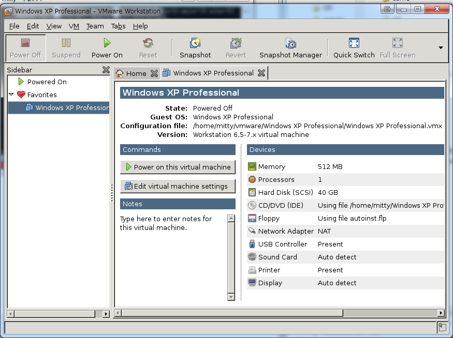Screen dimensions: 453x338
Task: Click the main pane horizontal scrollbar right arrow
Action: click(x=441, y=313)
